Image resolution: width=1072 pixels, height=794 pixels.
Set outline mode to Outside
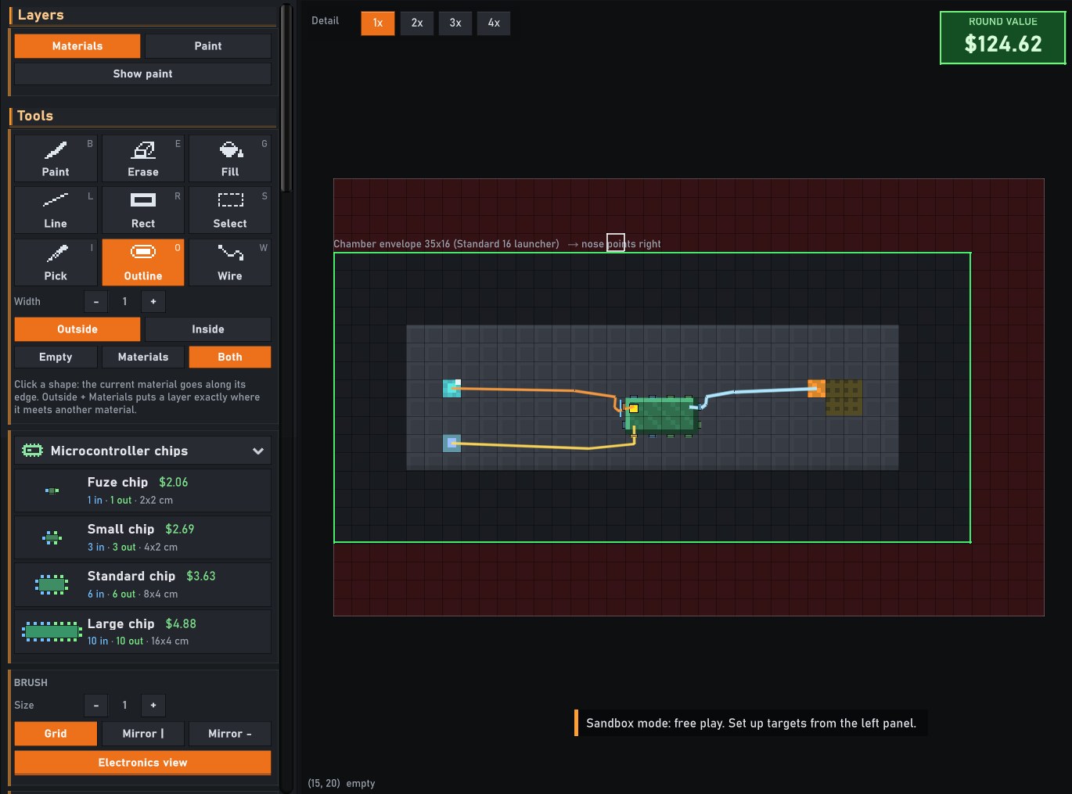tap(77, 329)
